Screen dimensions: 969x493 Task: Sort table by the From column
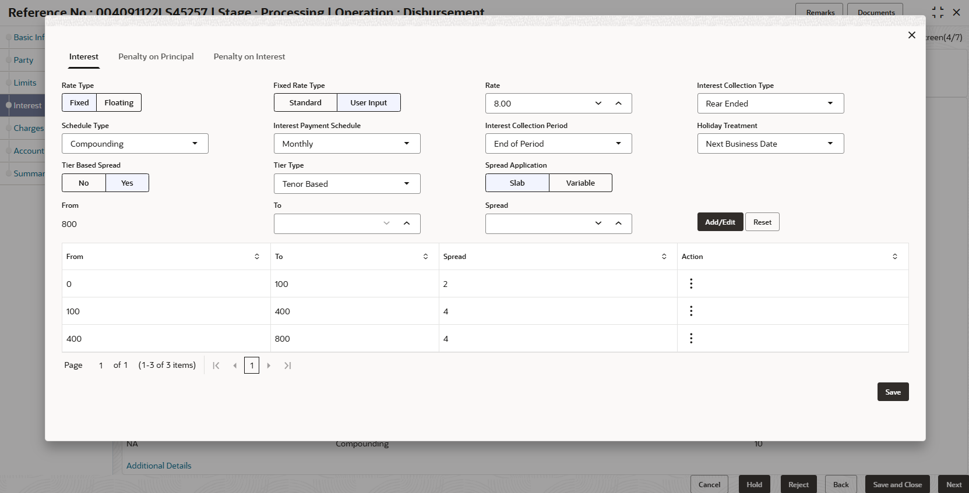coord(257,257)
